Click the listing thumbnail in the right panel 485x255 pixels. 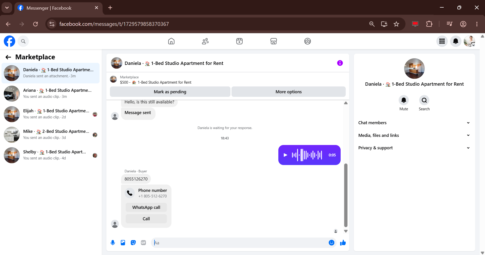(x=414, y=69)
